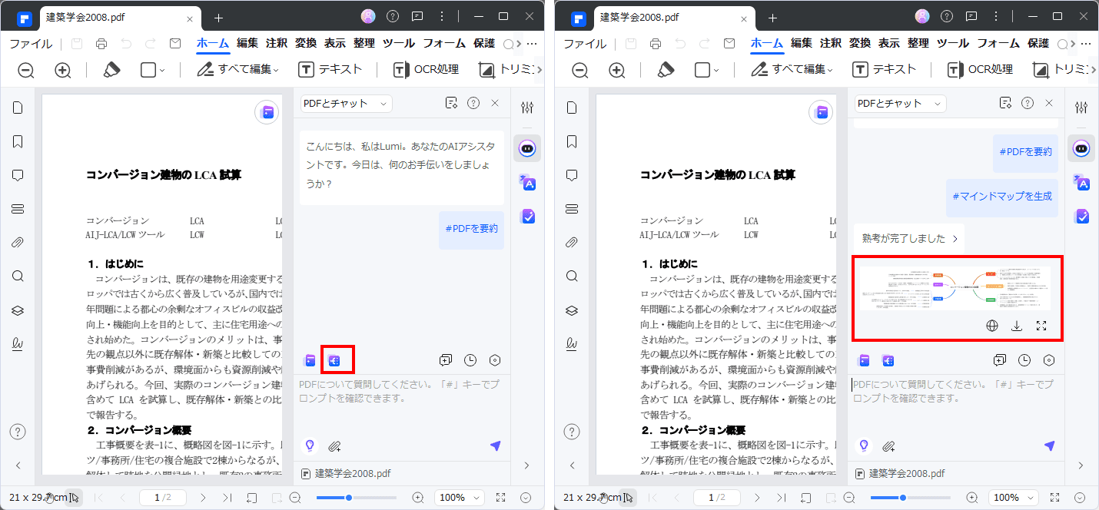Open the bookmarks panel in left window sidebar

(x=18, y=141)
